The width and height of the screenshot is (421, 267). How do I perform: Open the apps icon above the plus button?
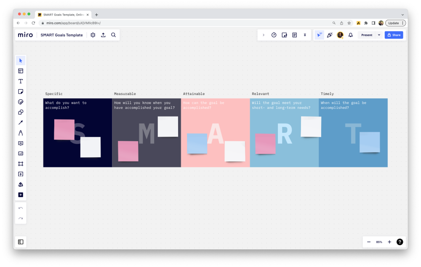coord(21,185)
